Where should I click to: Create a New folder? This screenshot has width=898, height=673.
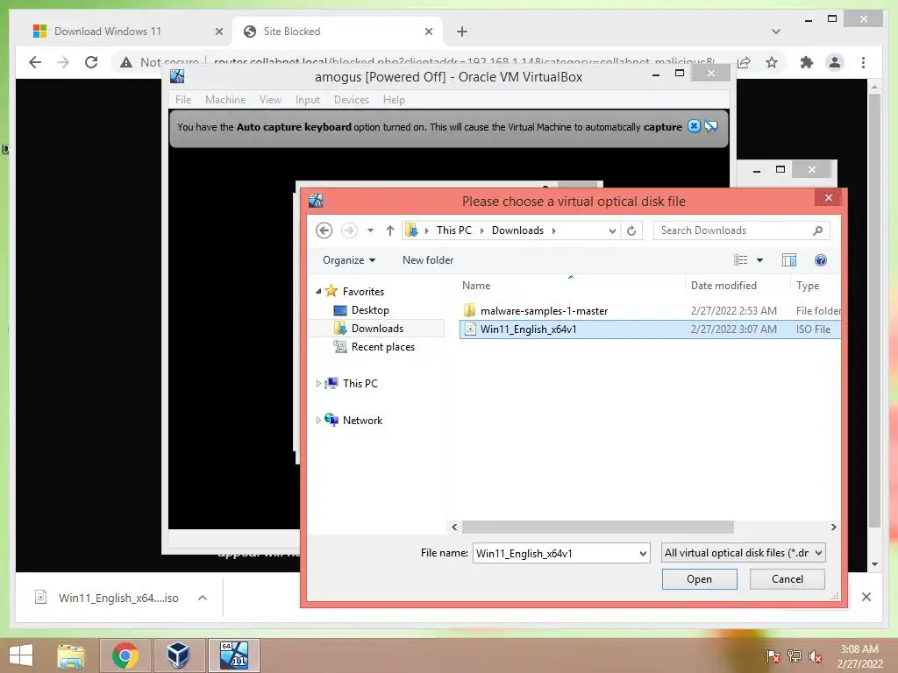coord(428,260)
